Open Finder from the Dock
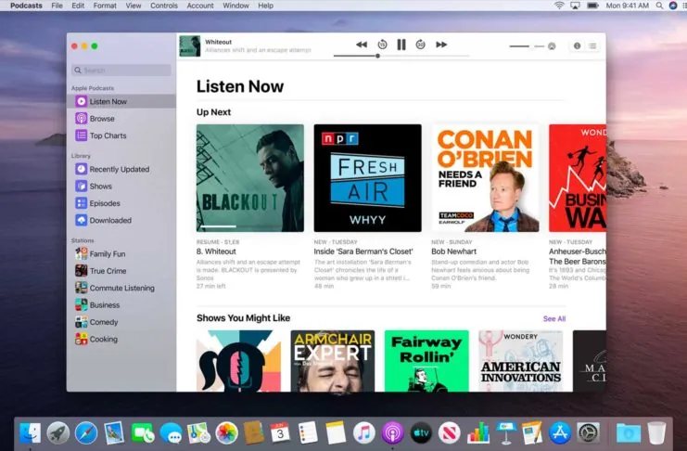Image resolution: width=687 pixels, height=451 pixels. coord(31,433)
